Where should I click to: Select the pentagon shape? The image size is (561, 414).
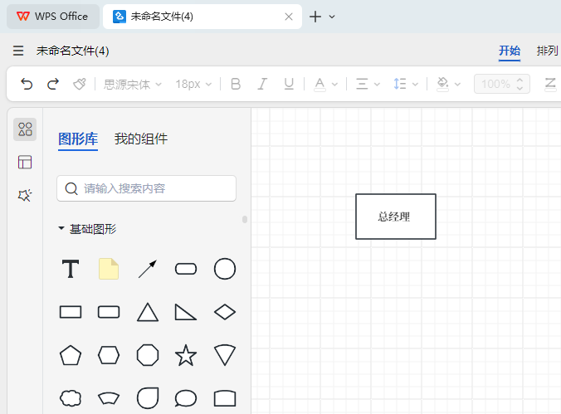(71, 355)
